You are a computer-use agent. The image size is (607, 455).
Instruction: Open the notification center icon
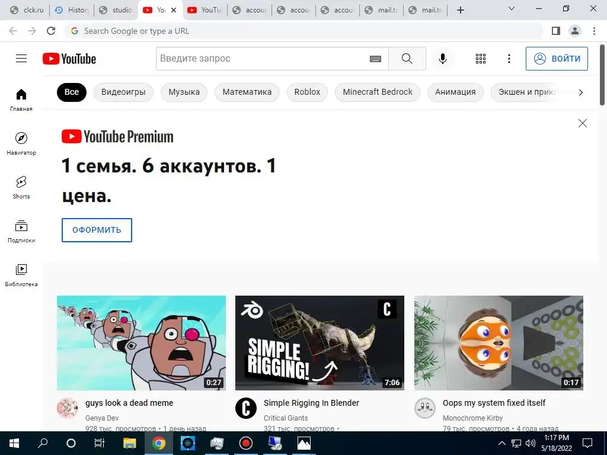(x=587, y=443)
